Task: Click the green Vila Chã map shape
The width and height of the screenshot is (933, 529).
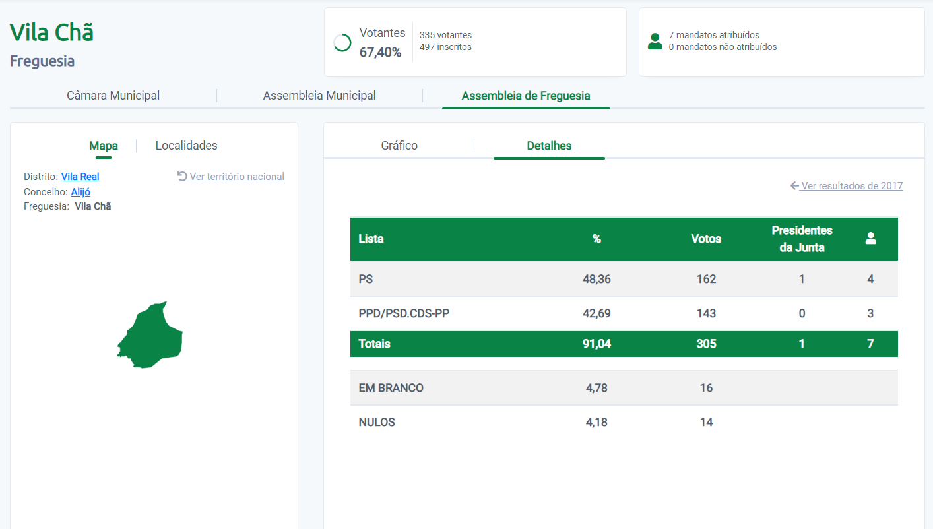Action: pyautogui.click(x=152, y=335)
